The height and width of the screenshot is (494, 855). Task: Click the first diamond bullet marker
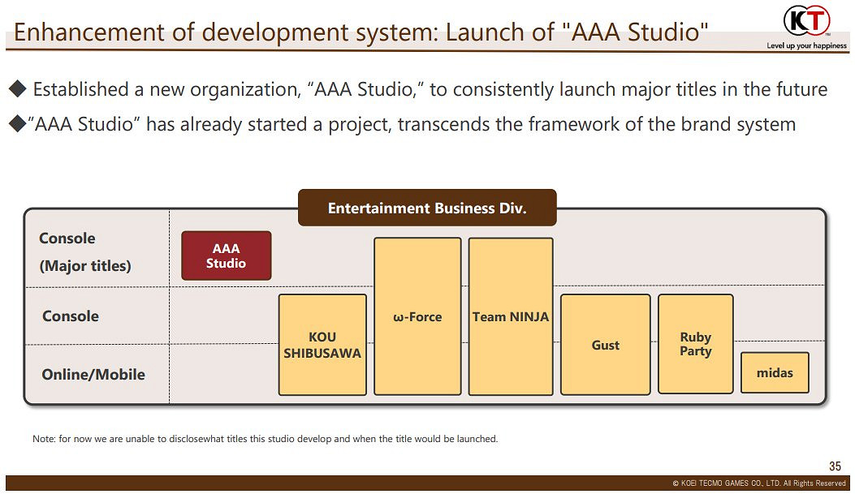point(18,88)
